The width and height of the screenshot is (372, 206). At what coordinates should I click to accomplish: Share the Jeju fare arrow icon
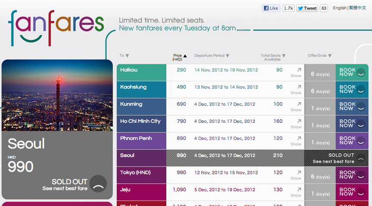pos(299,189)
